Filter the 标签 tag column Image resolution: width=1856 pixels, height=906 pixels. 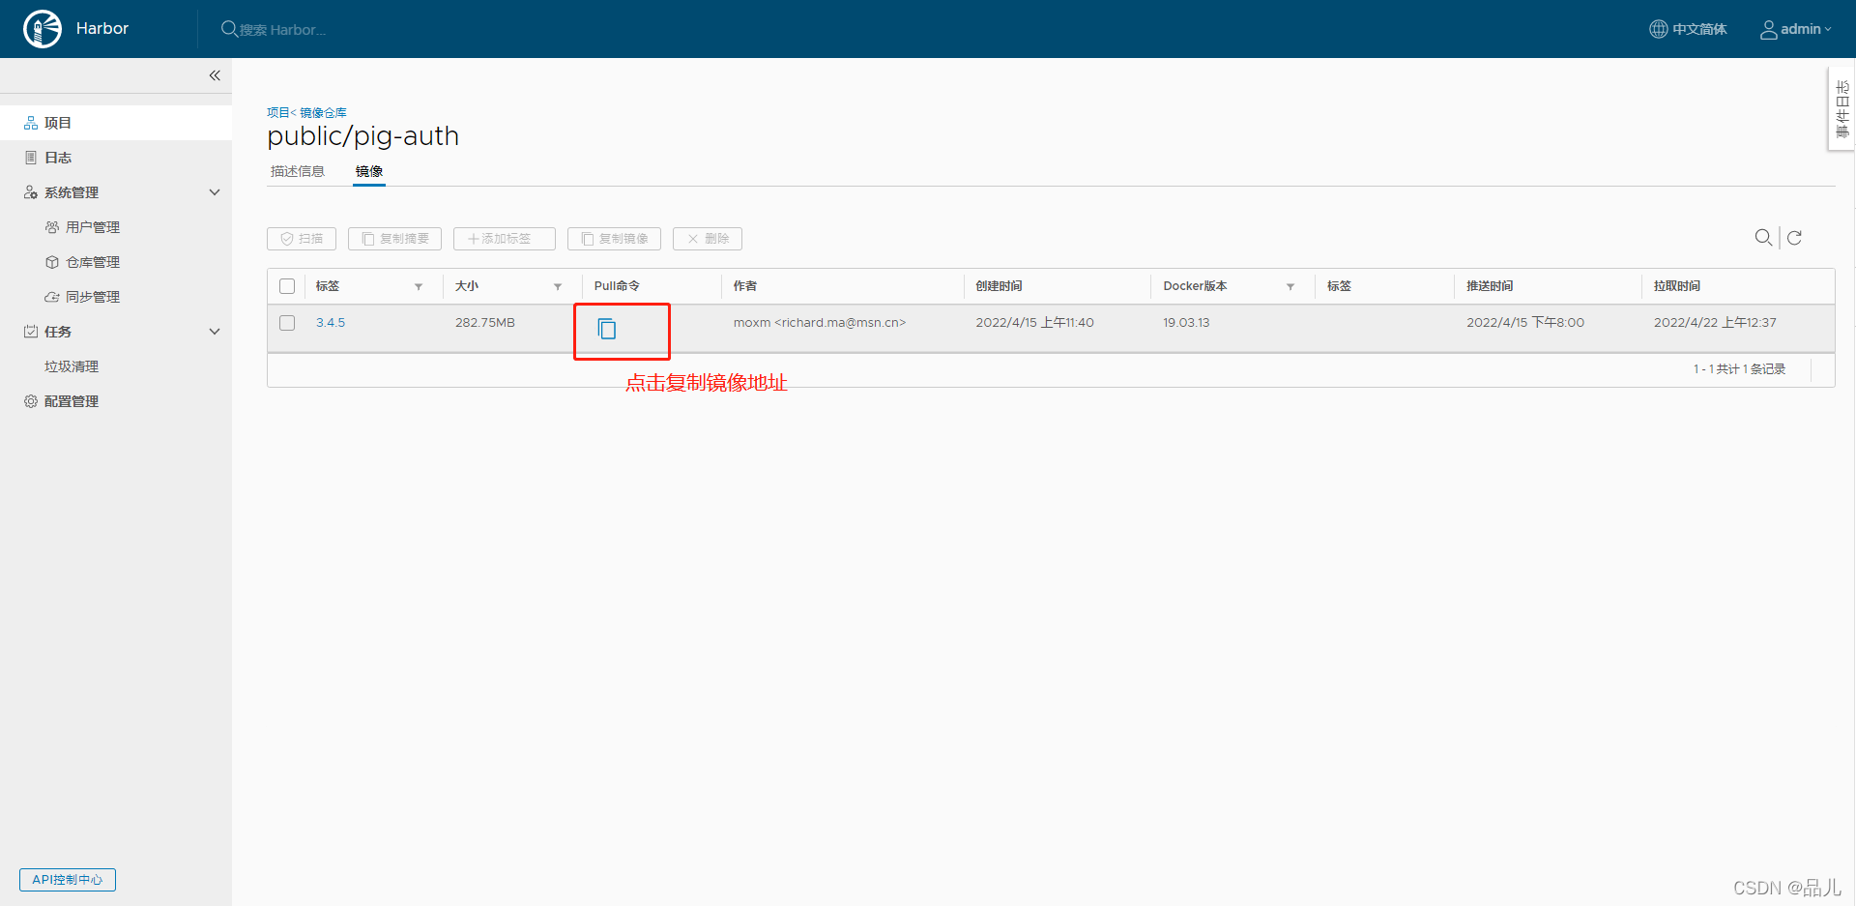pos(419,287)
